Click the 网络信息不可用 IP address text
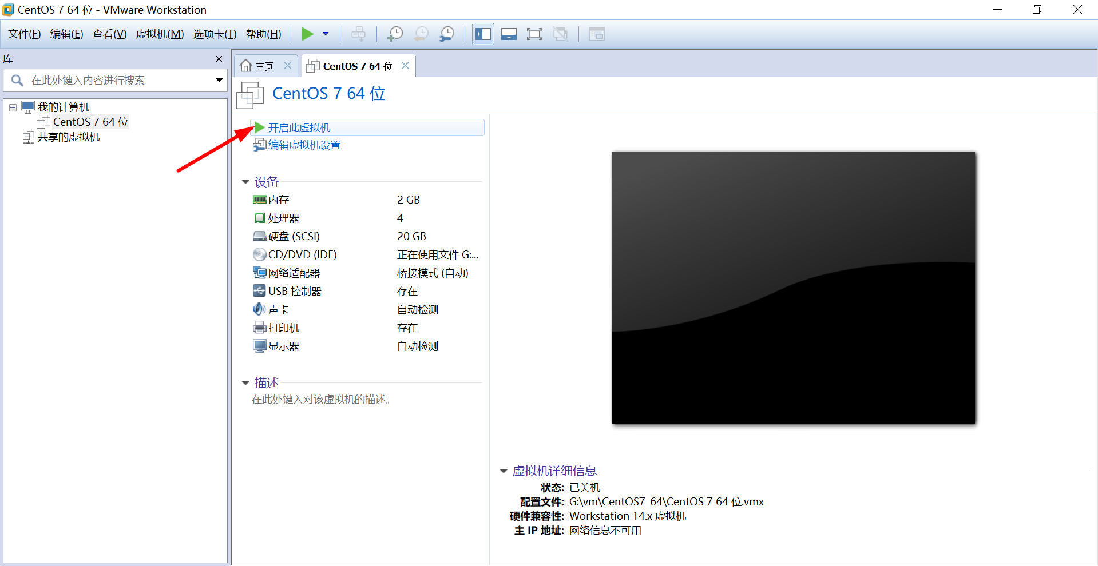 [x=605, y=531]
